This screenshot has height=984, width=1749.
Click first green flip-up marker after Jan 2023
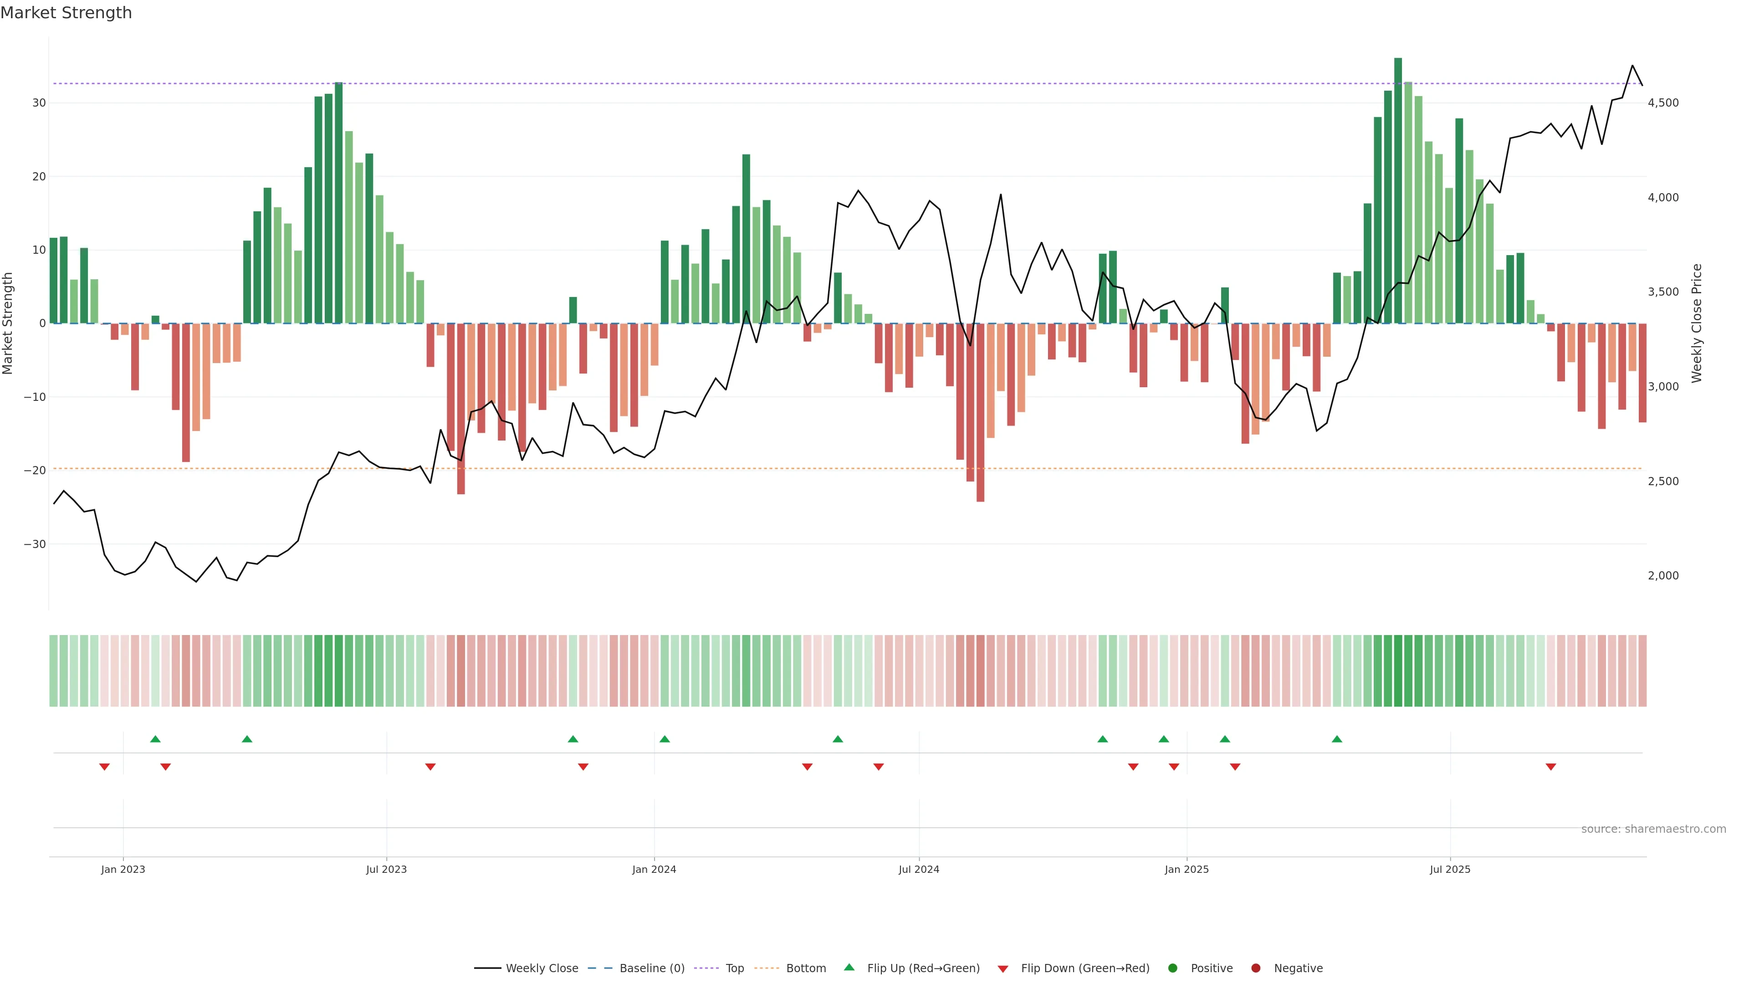tap(155, 739)
